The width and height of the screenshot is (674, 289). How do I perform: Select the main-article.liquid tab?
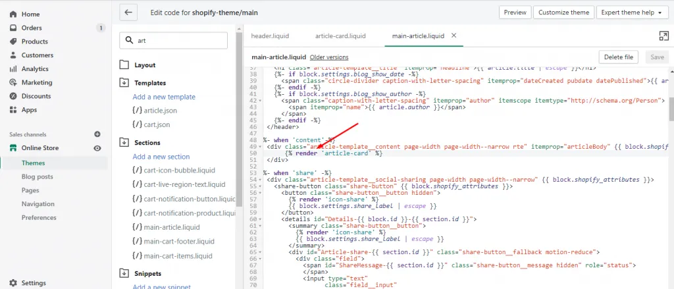[x=418, y=36]
